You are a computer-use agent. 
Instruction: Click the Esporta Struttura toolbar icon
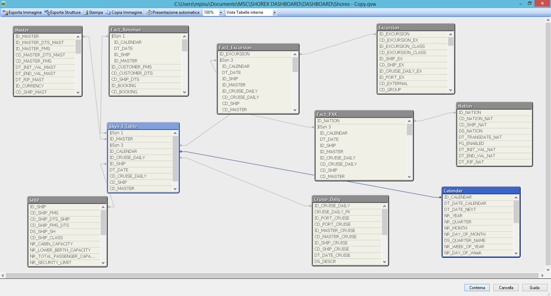click(47, 12)
